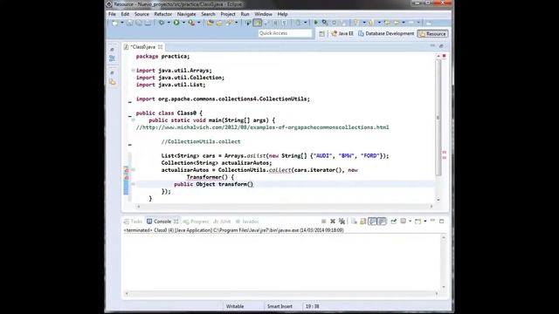
Task: Open the Run menu
Action: pyautogui.click(x=245, y=14)
